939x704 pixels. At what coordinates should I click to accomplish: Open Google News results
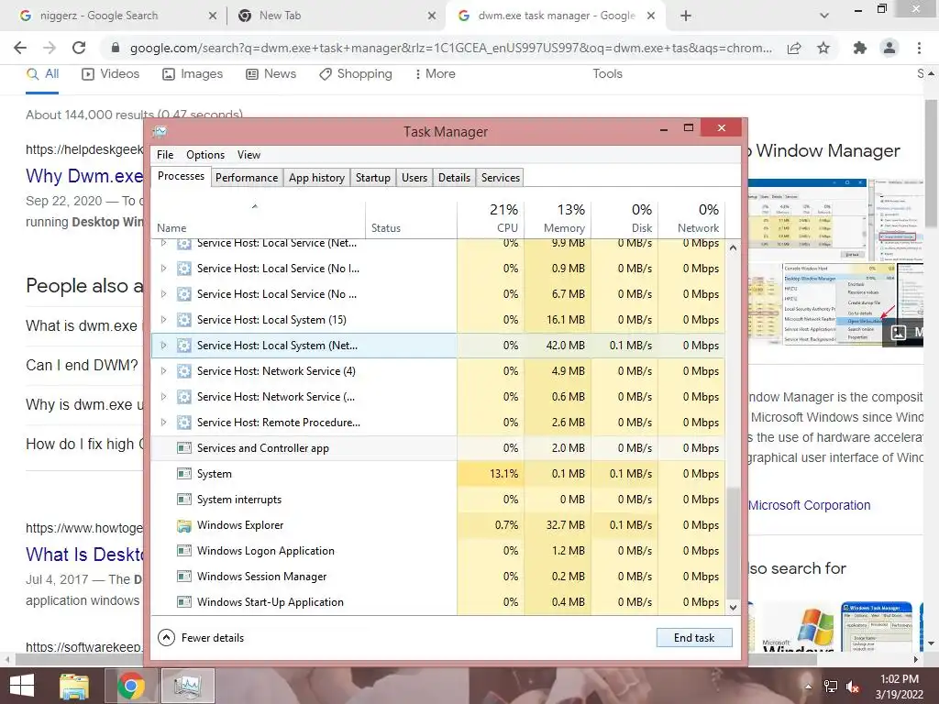pos(271,73)
